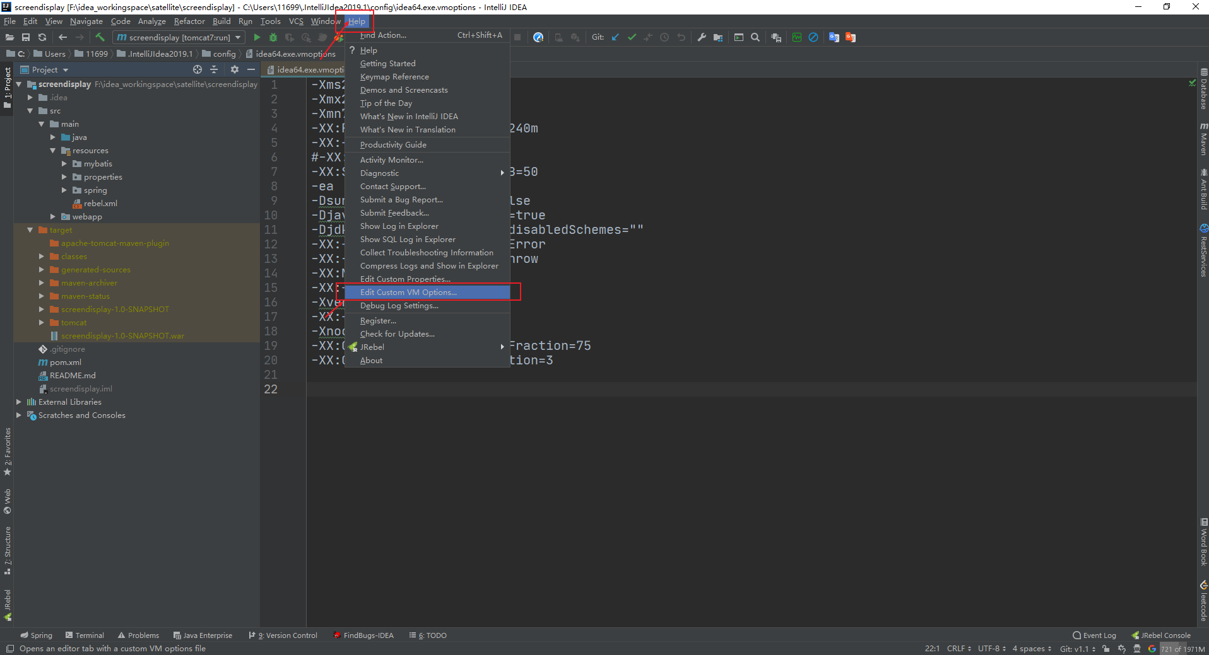Screen dimensions: 1209x655
Task: Select Check for Updates menu item
Action: (x=427, y=334)
